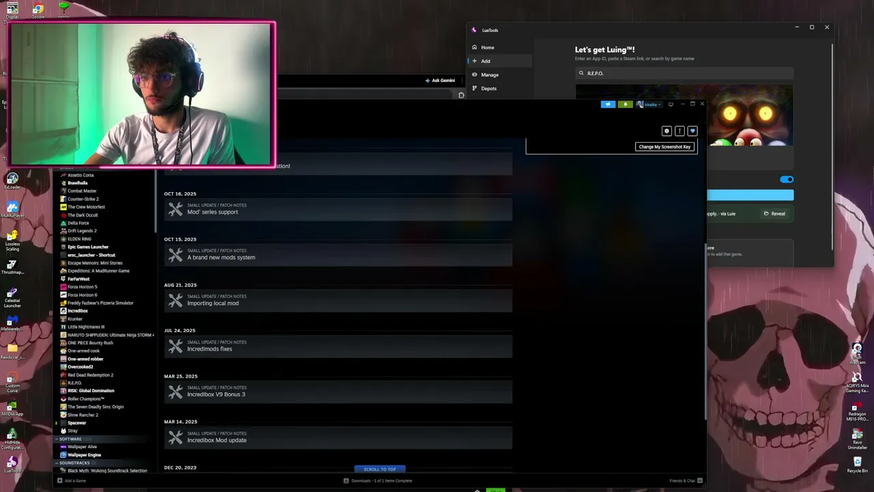The height and width of the screenshot is (492, 874).
Task: Open Webcam desktop icon
Action: 857,354
